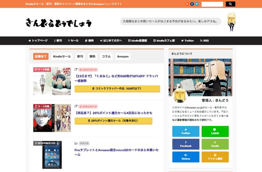Follow via the sidebar Twitter button
The width and height of the screenshot is (262, 172).
[186, 131]
